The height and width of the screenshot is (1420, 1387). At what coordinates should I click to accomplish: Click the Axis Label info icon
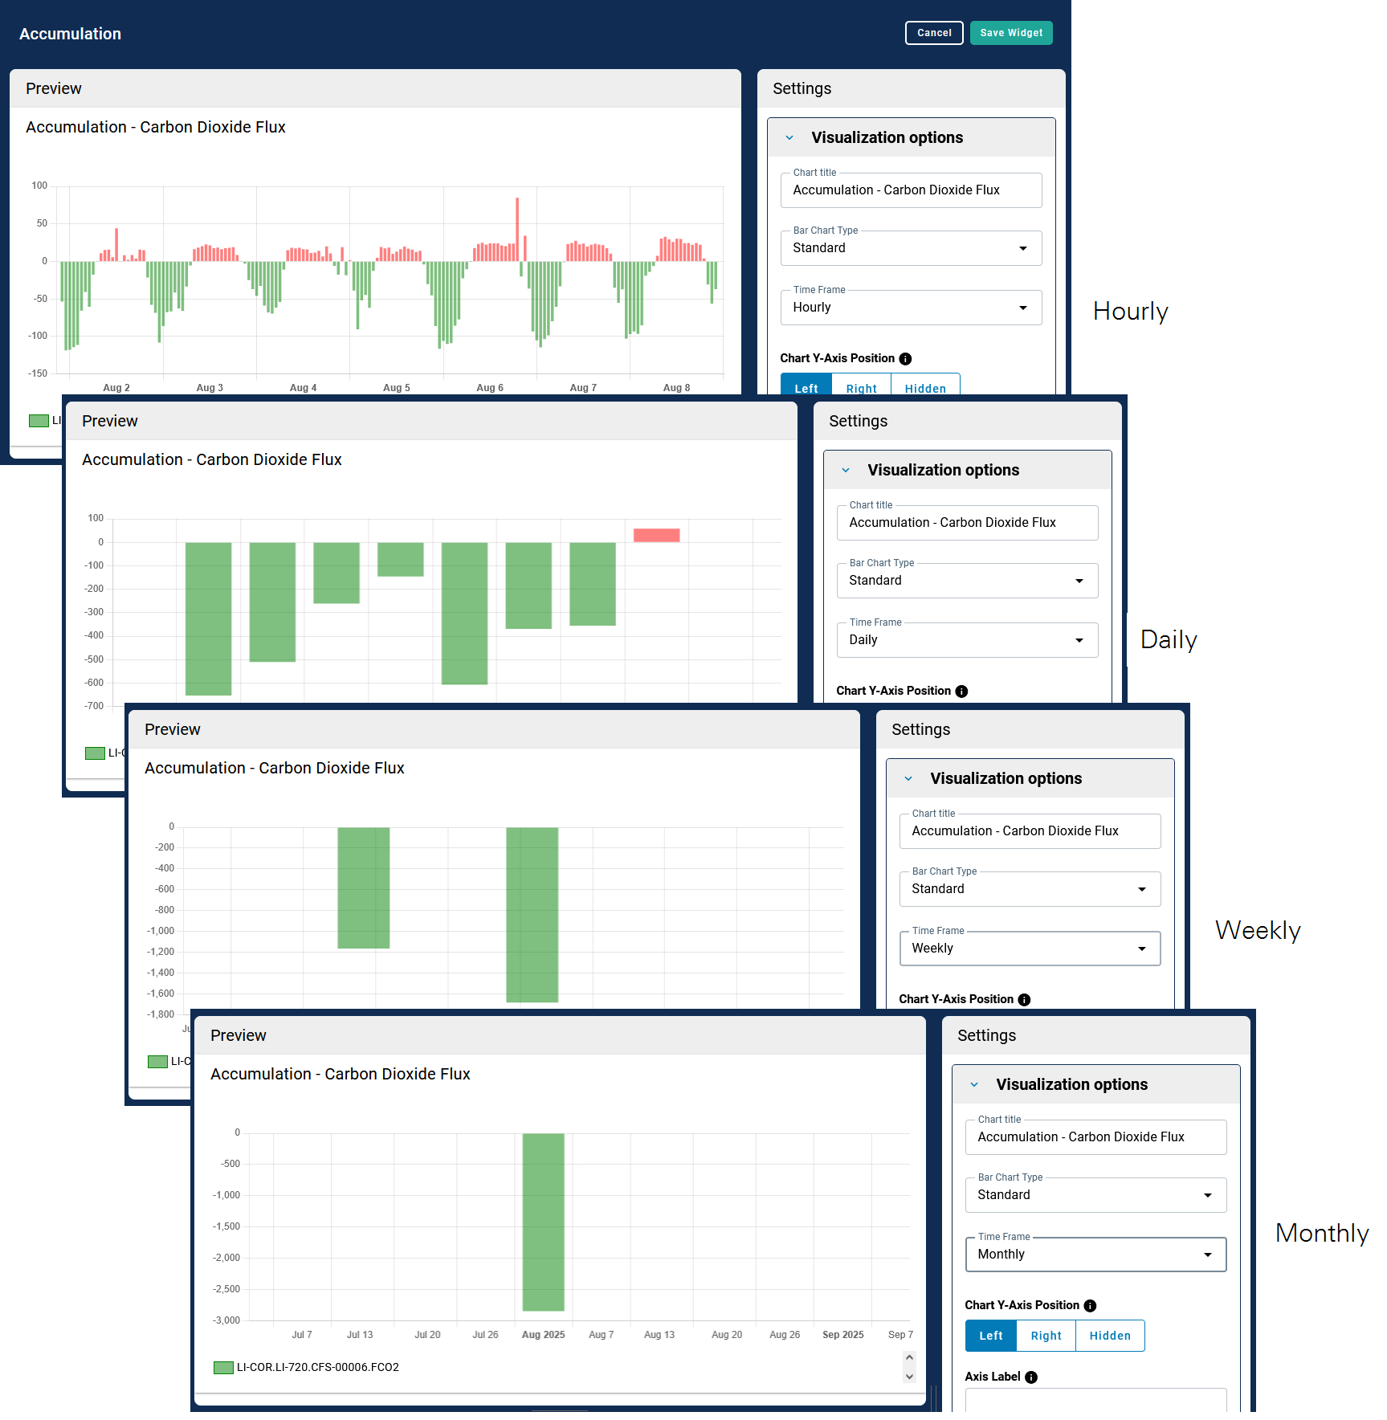click(x=1031, y=1377)
